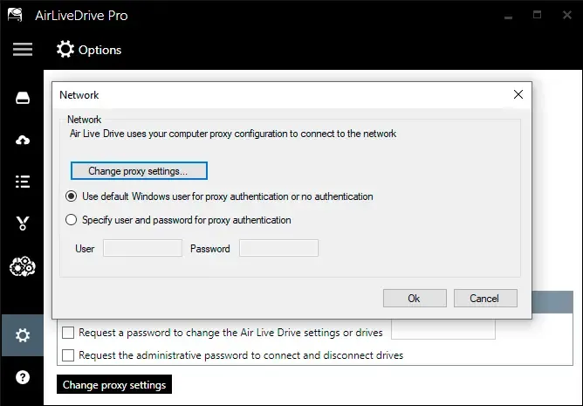Focus the proxy User input field
Screen dimensions: 583x406
[143, 248]
